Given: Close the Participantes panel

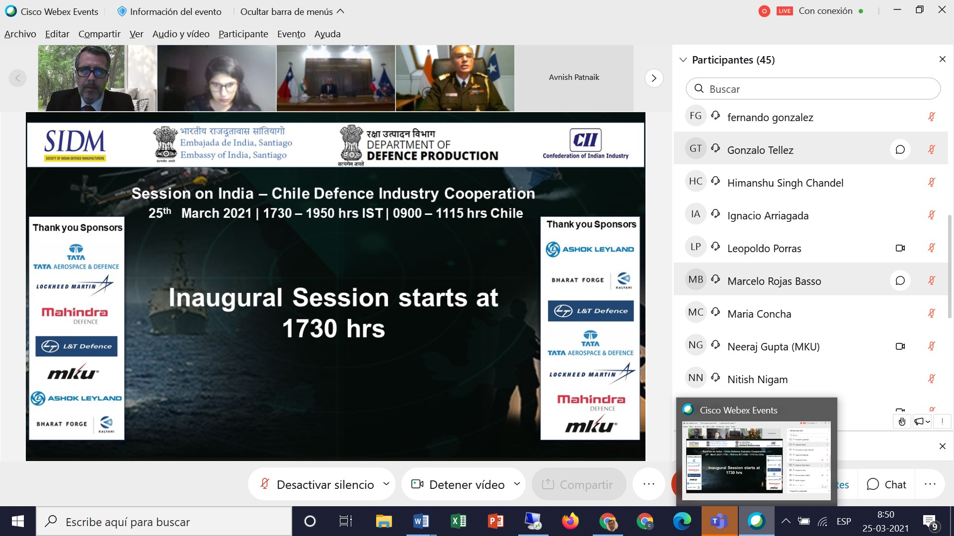Looking at the screenshot, I should 943,59.
